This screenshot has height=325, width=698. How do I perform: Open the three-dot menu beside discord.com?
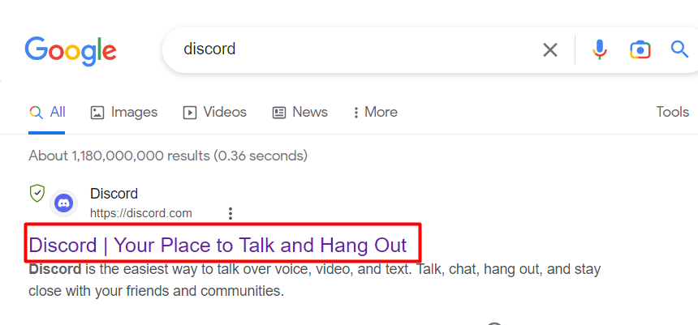coord(231,213)
